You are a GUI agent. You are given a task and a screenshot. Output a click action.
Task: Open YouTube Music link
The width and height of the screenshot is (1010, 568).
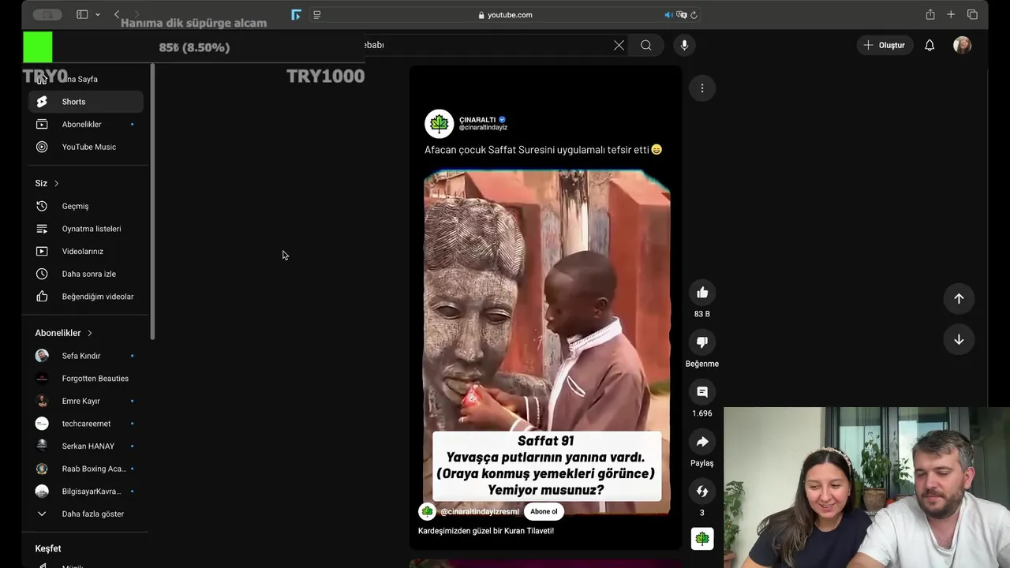point(86,147)
